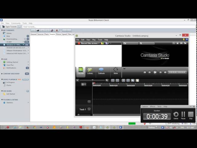Click the Paste icon on timeline toolbar
197x148 pixels.
[137, 80]
